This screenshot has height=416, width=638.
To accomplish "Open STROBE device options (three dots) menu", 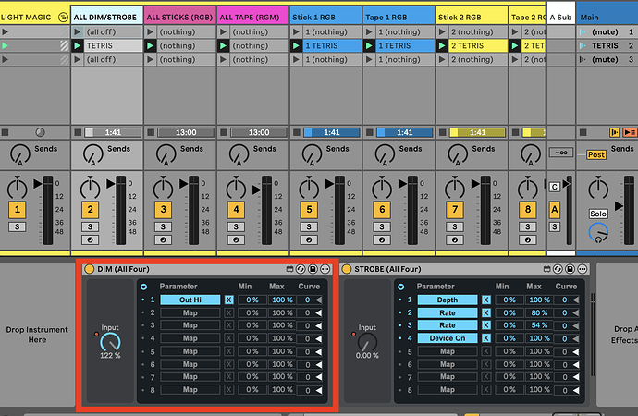I will coord(583,269).
